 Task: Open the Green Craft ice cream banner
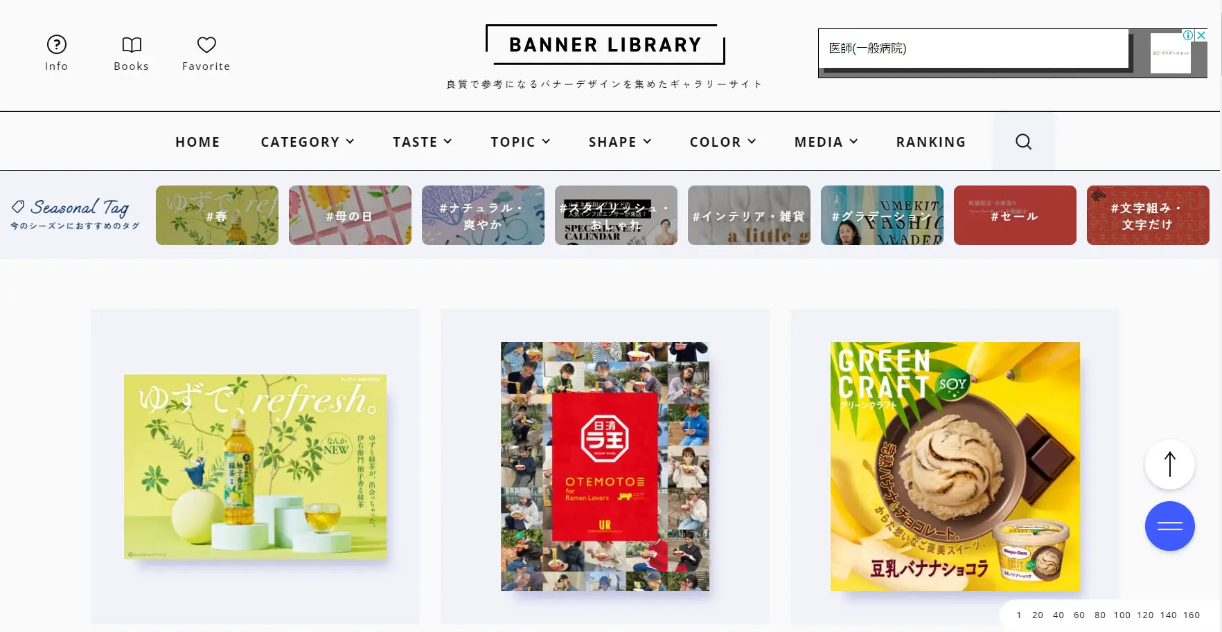coord(955,467)
